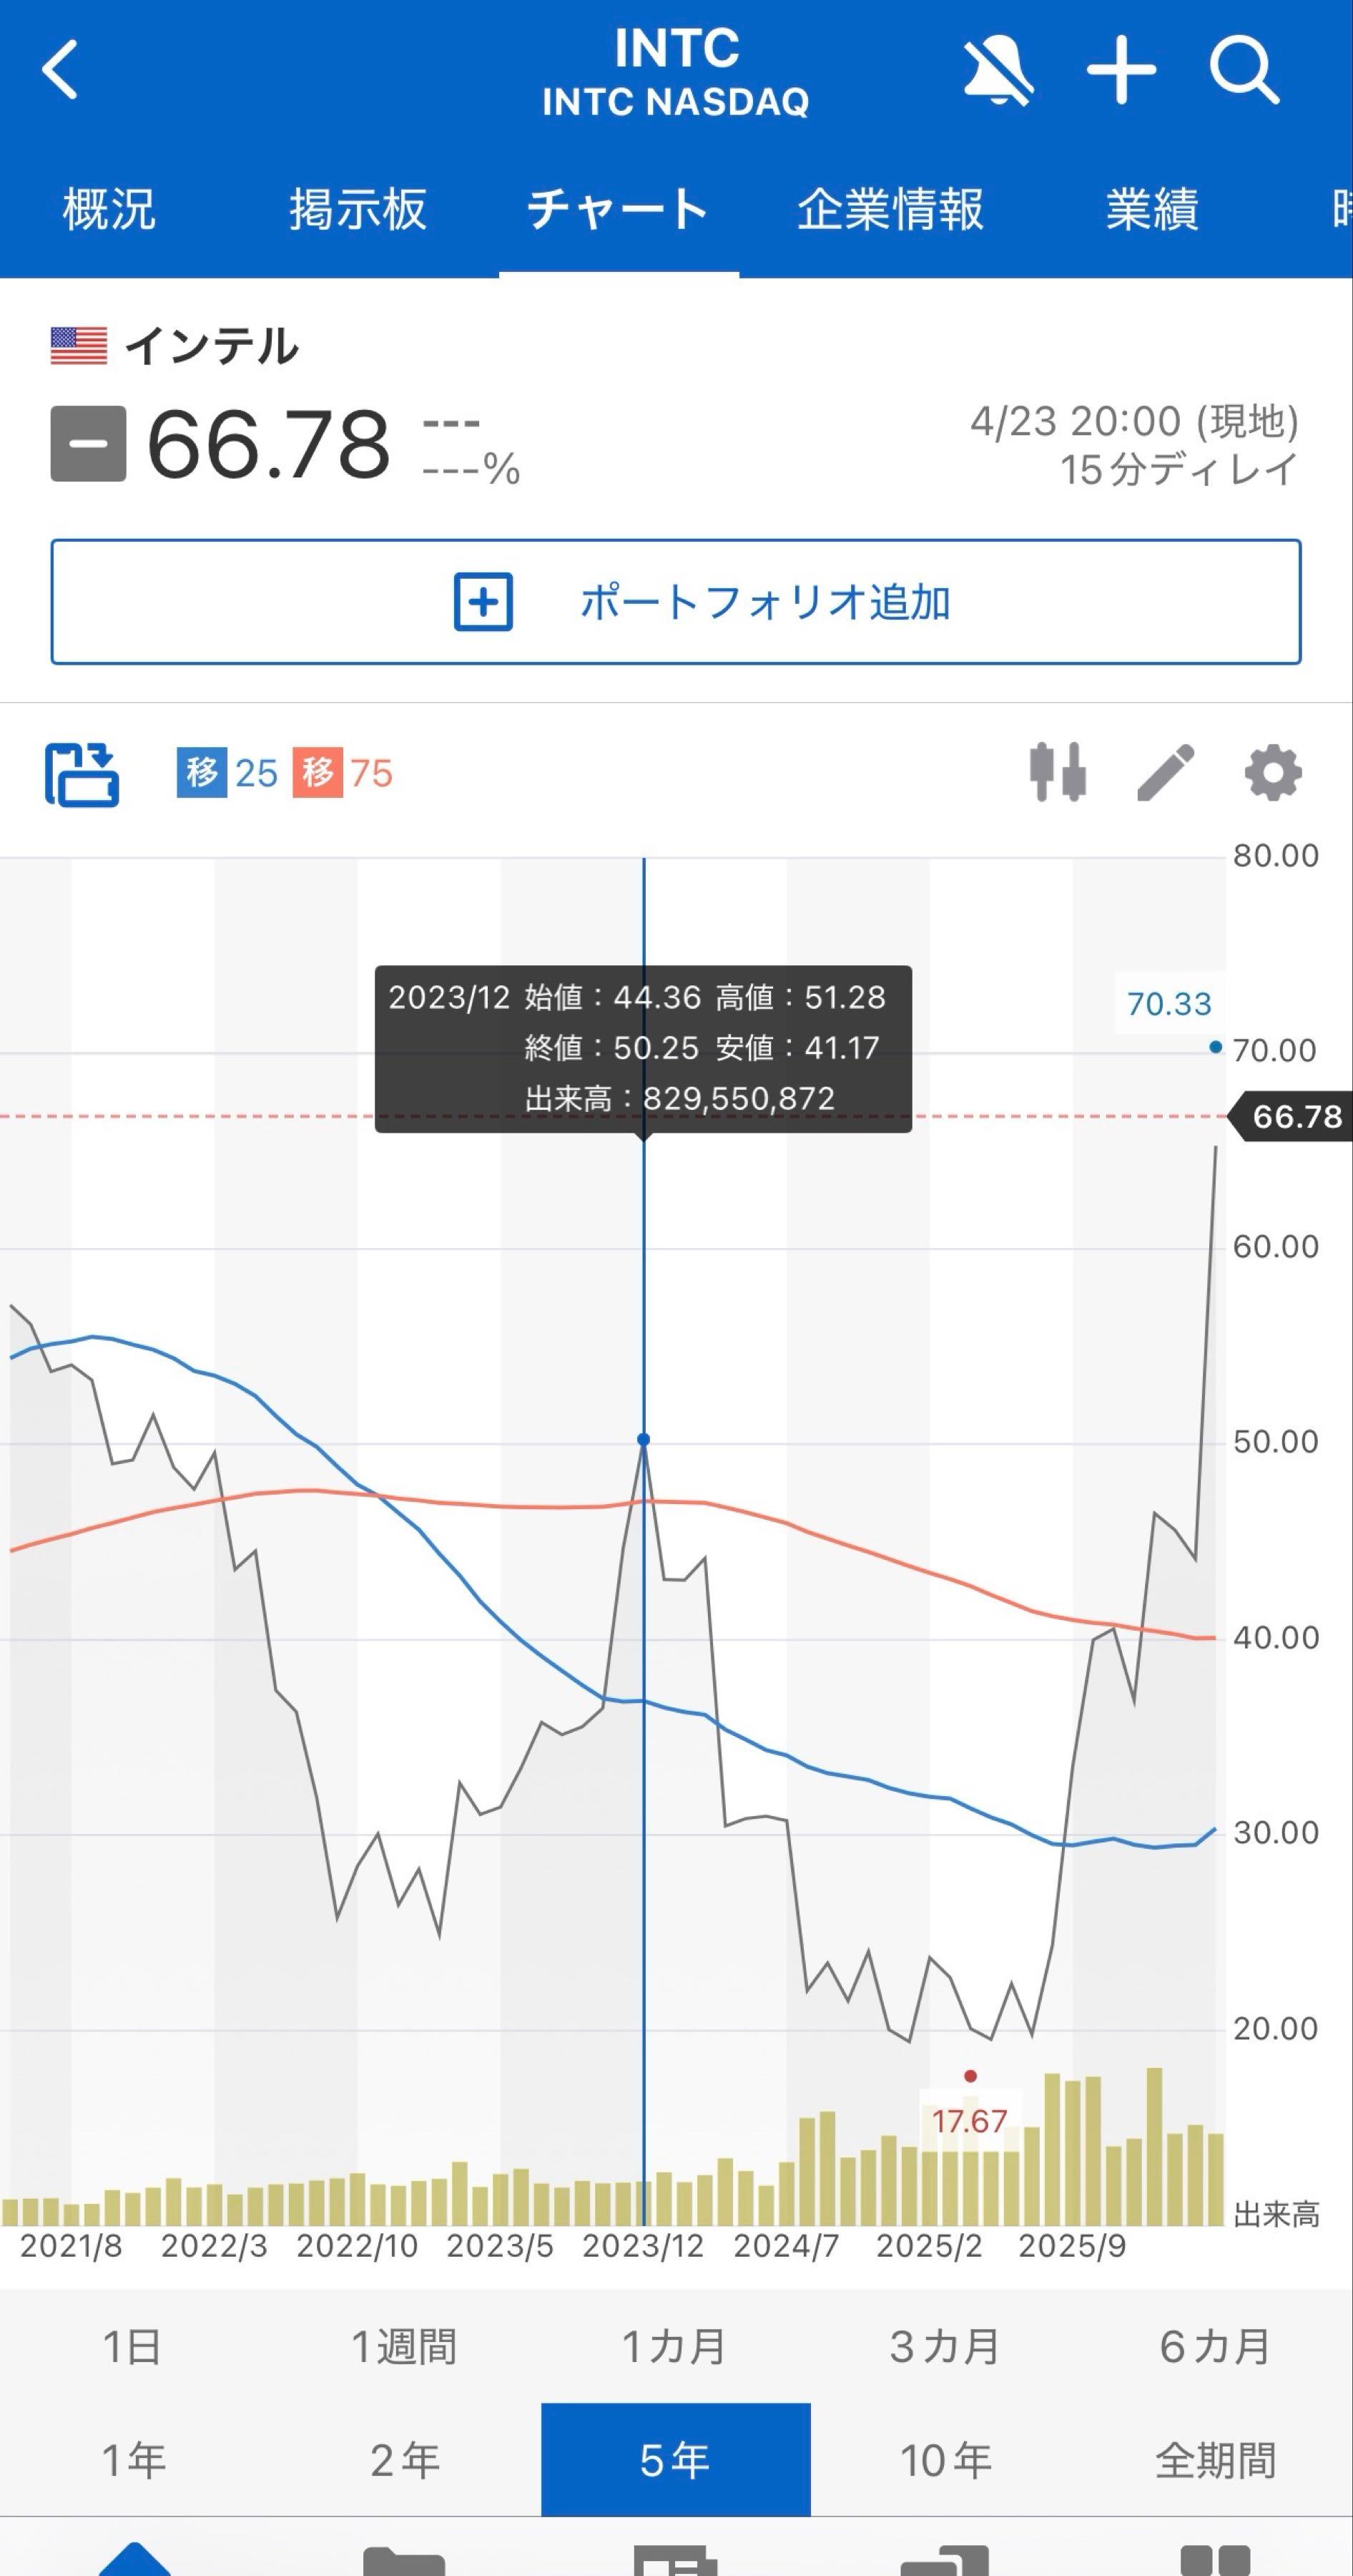Select the 1年 chart range
Screen dimensions: 1353x2576
tap(134, 2459)
